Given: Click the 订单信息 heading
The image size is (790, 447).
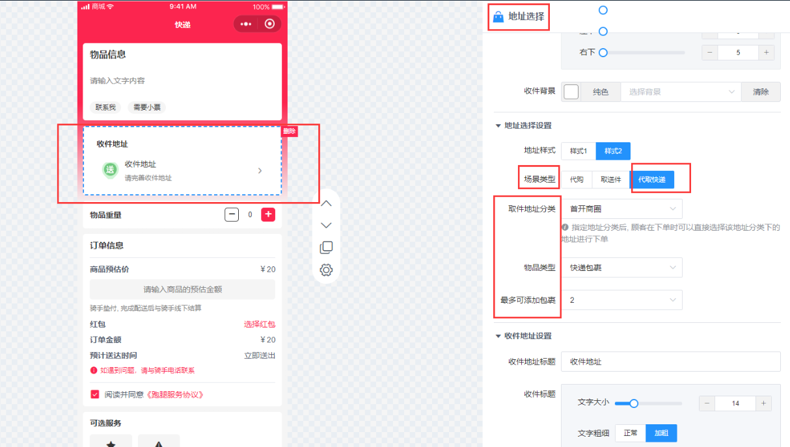Looking at the screenshot, I should (x=107, y=246).
